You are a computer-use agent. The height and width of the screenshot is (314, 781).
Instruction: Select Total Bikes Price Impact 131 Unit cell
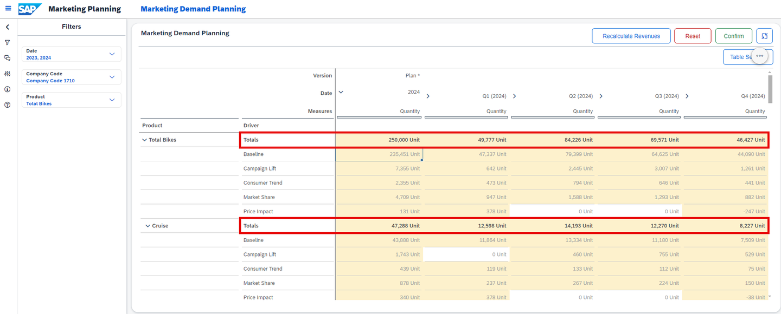pyautogui.click(x=379, y=211)
